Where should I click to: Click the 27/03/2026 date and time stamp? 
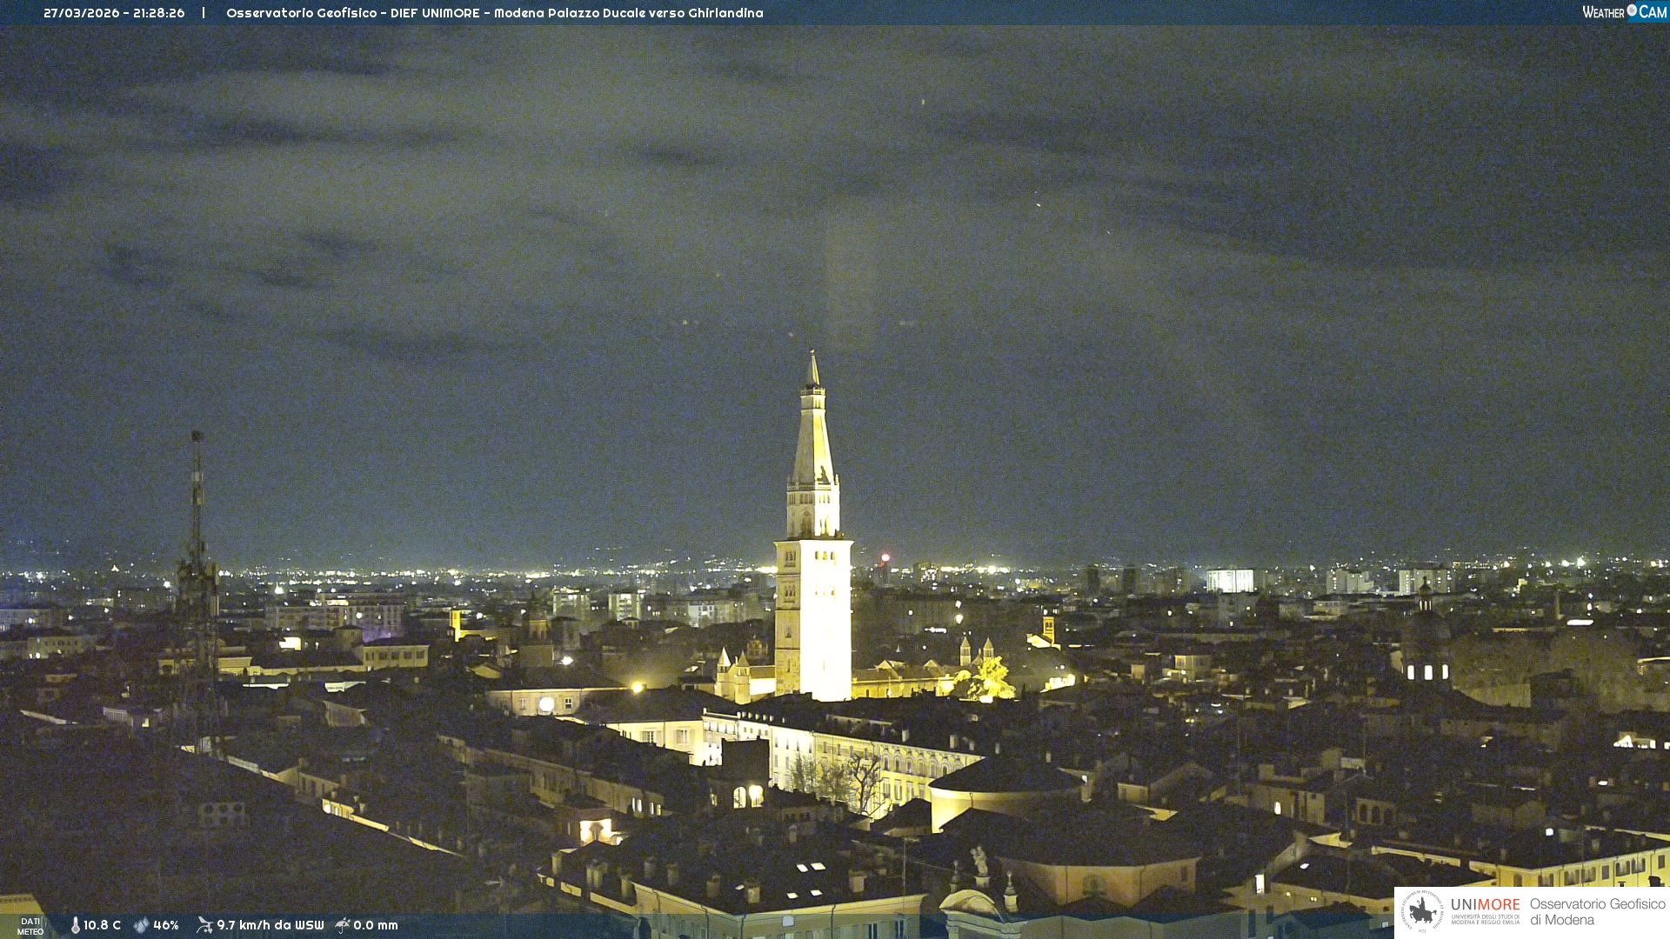(x=114, y=13)
